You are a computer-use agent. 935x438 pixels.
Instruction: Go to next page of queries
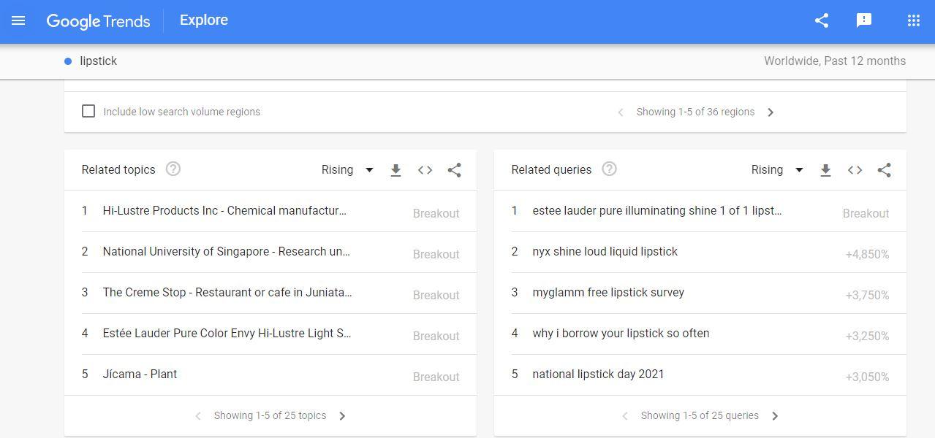[x=775, y=416]
